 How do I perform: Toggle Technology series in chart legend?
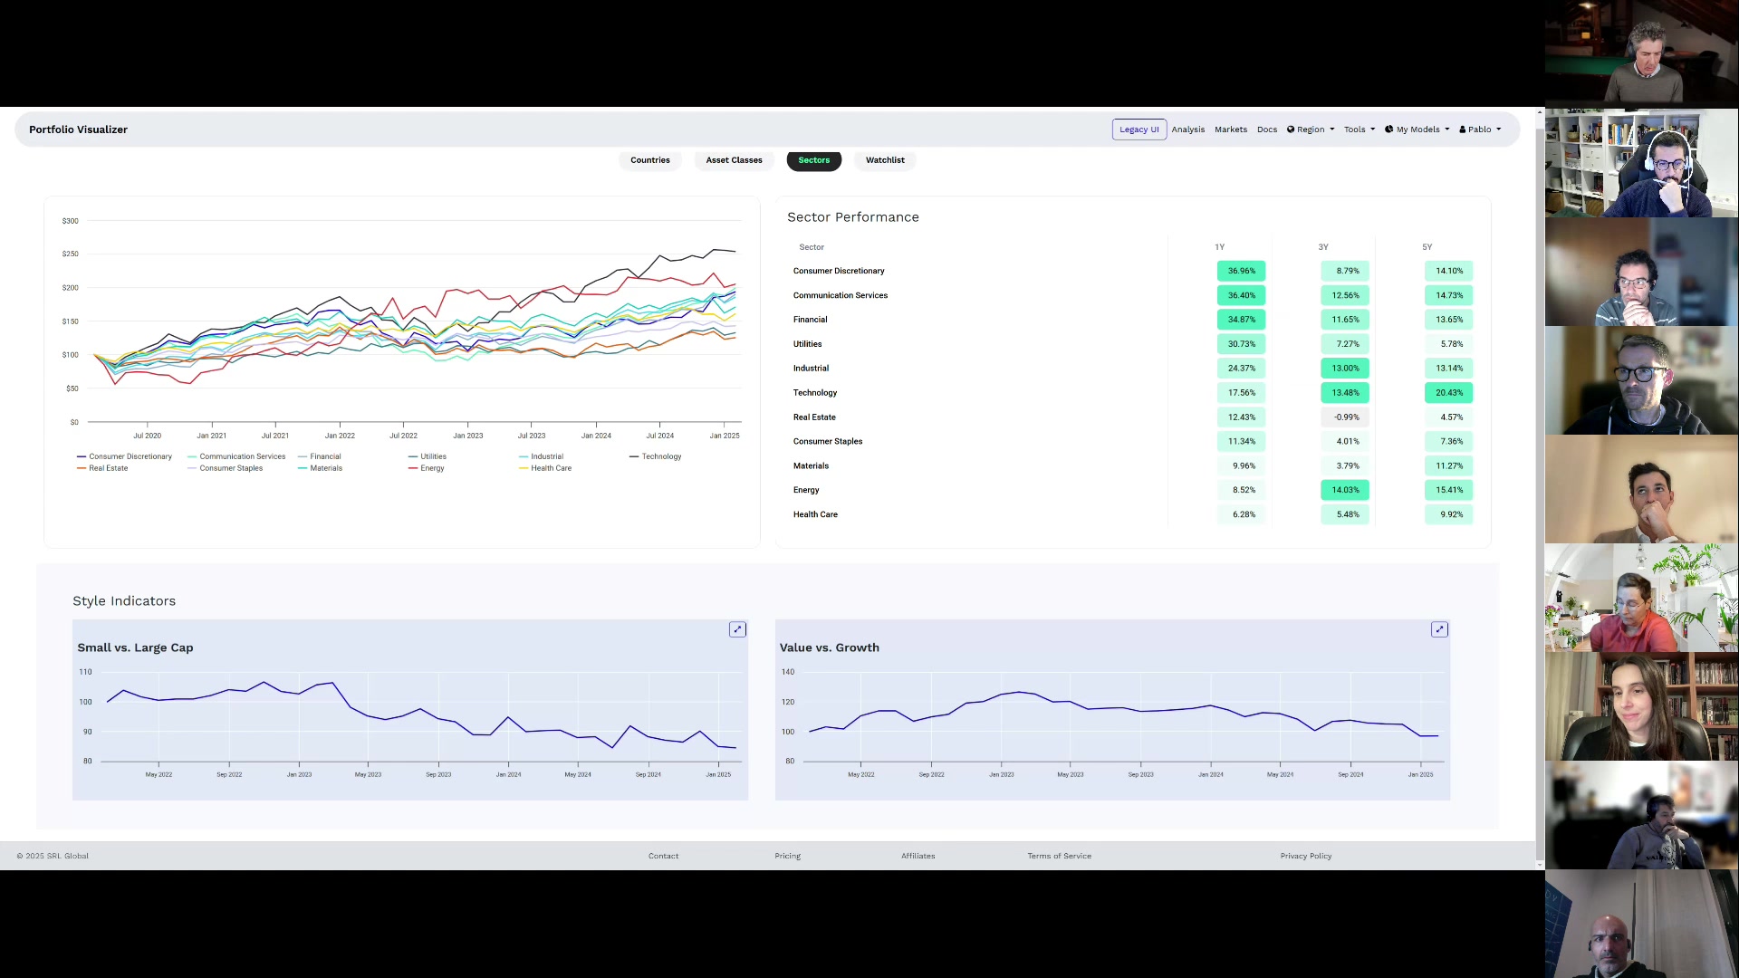[x=660, y=456]
